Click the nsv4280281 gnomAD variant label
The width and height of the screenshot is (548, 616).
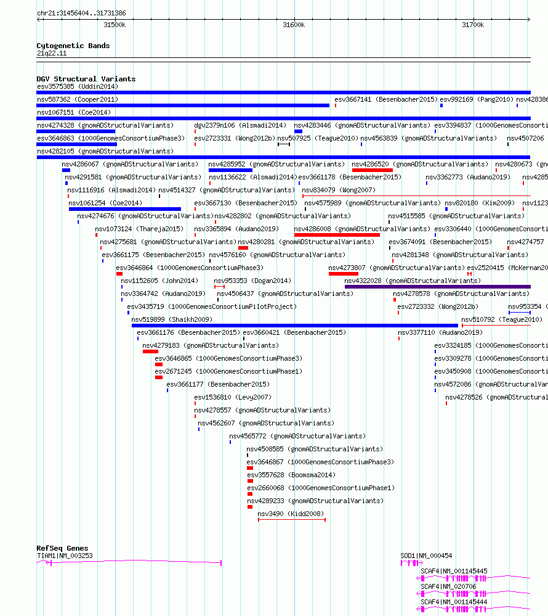(306, 242)
